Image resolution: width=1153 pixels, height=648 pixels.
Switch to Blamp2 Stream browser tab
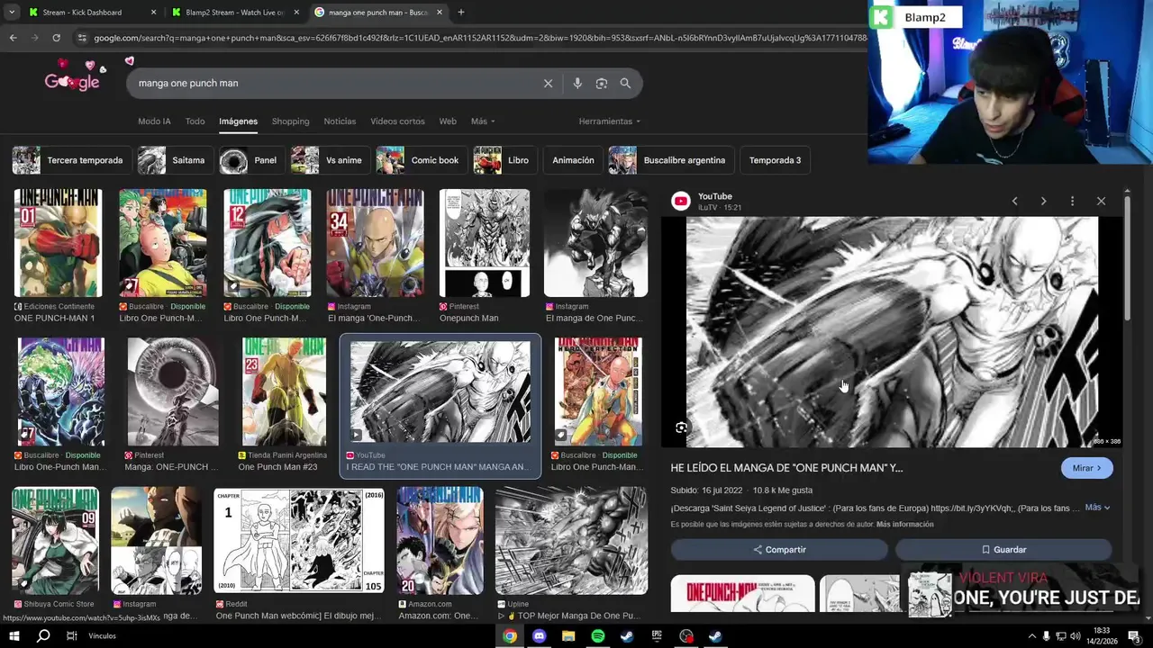[234, 13]
